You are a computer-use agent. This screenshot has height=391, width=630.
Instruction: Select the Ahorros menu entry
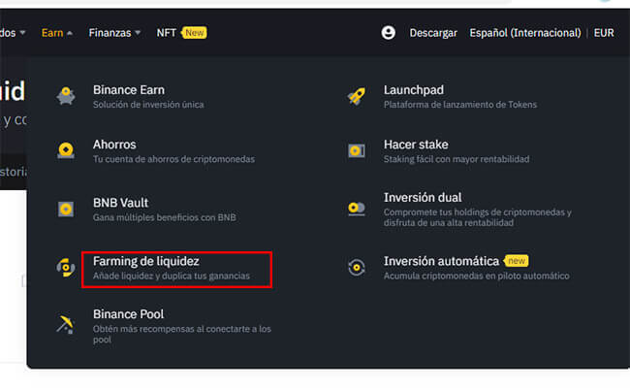[x=173, y=151]
